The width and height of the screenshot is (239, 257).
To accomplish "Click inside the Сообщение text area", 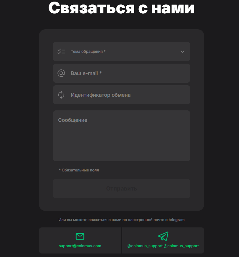I will pyautogui.click(x=121, y=136).
